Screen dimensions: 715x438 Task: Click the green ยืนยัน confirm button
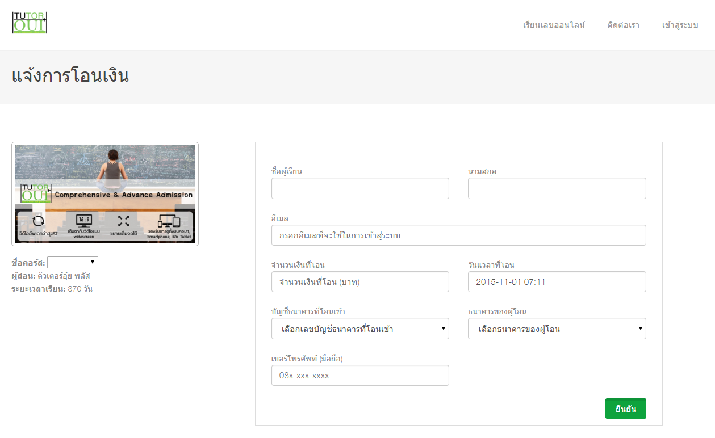point(626,408)
